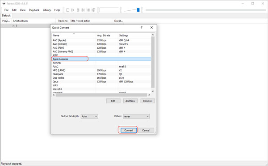Click the horizontal scroll right arrow
Viewport: 268px width, 166px height.
click(x=149, y=95)
